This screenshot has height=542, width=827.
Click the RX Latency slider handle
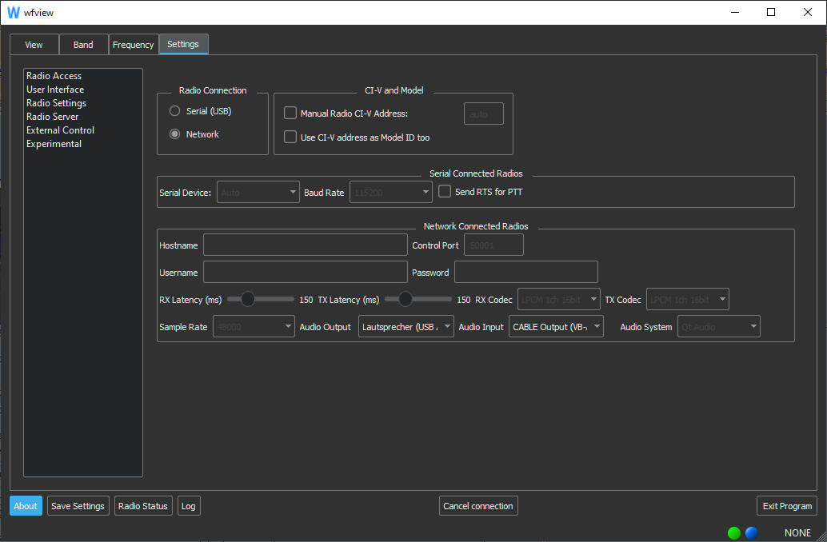(x=248, y=299)
